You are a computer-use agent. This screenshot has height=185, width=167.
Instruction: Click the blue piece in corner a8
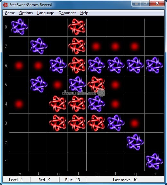click(x=20, y=27)
